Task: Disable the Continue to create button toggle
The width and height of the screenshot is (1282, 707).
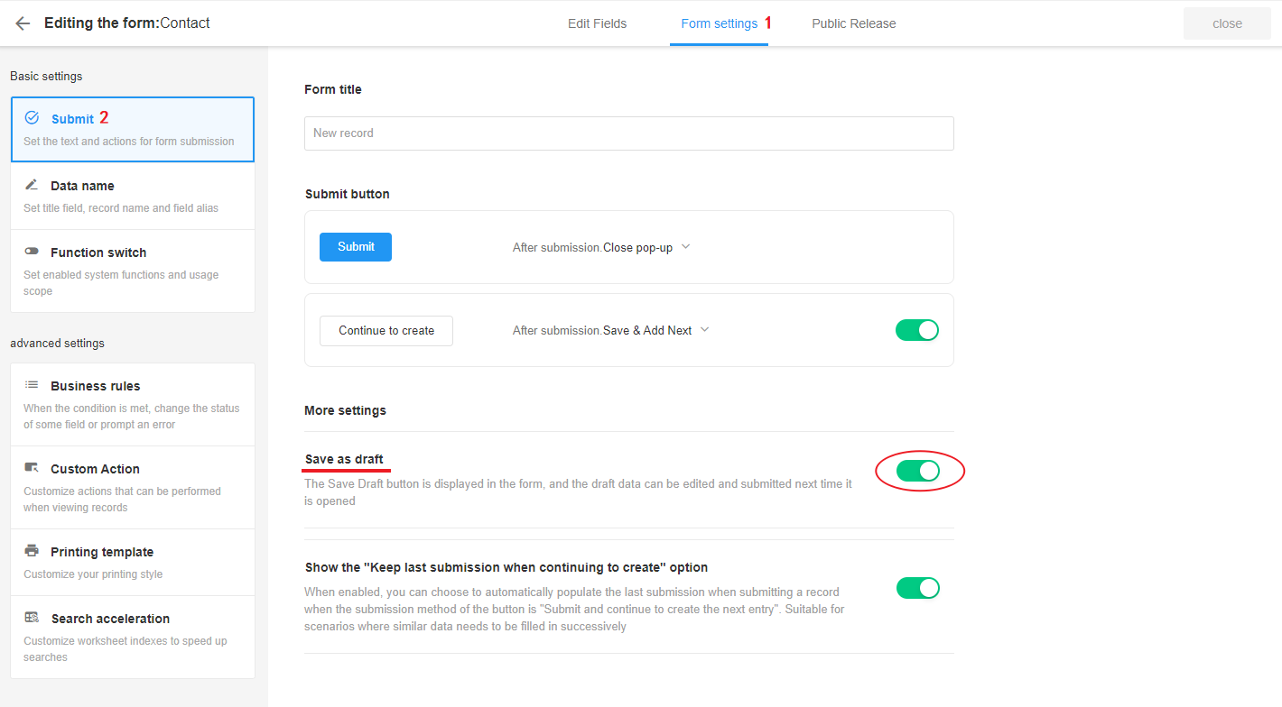Action: click(x=917, y=330)
